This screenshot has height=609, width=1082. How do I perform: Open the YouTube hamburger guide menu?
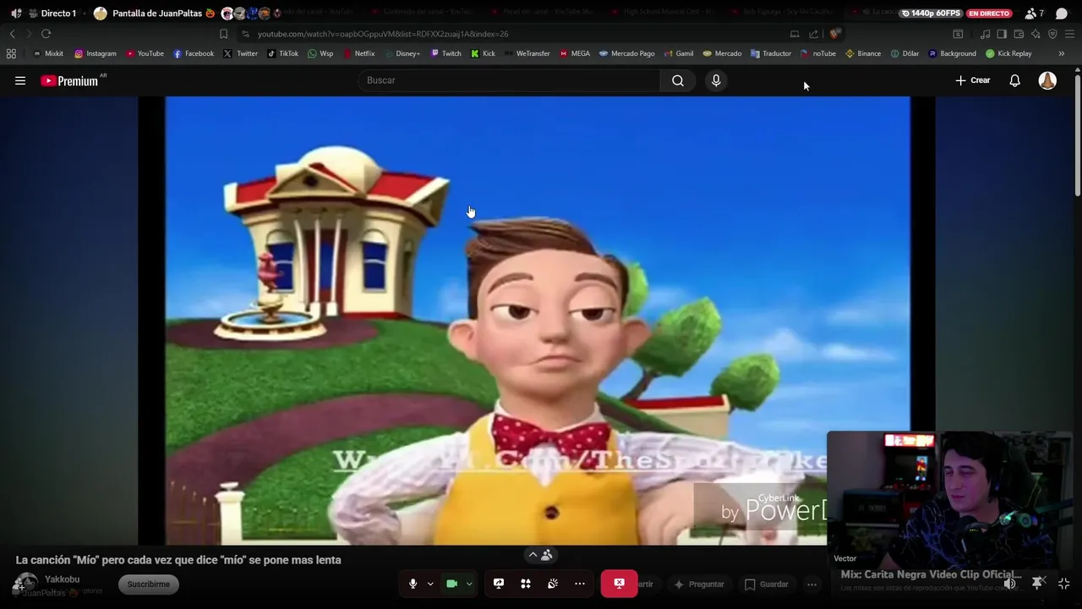[20, 80]
